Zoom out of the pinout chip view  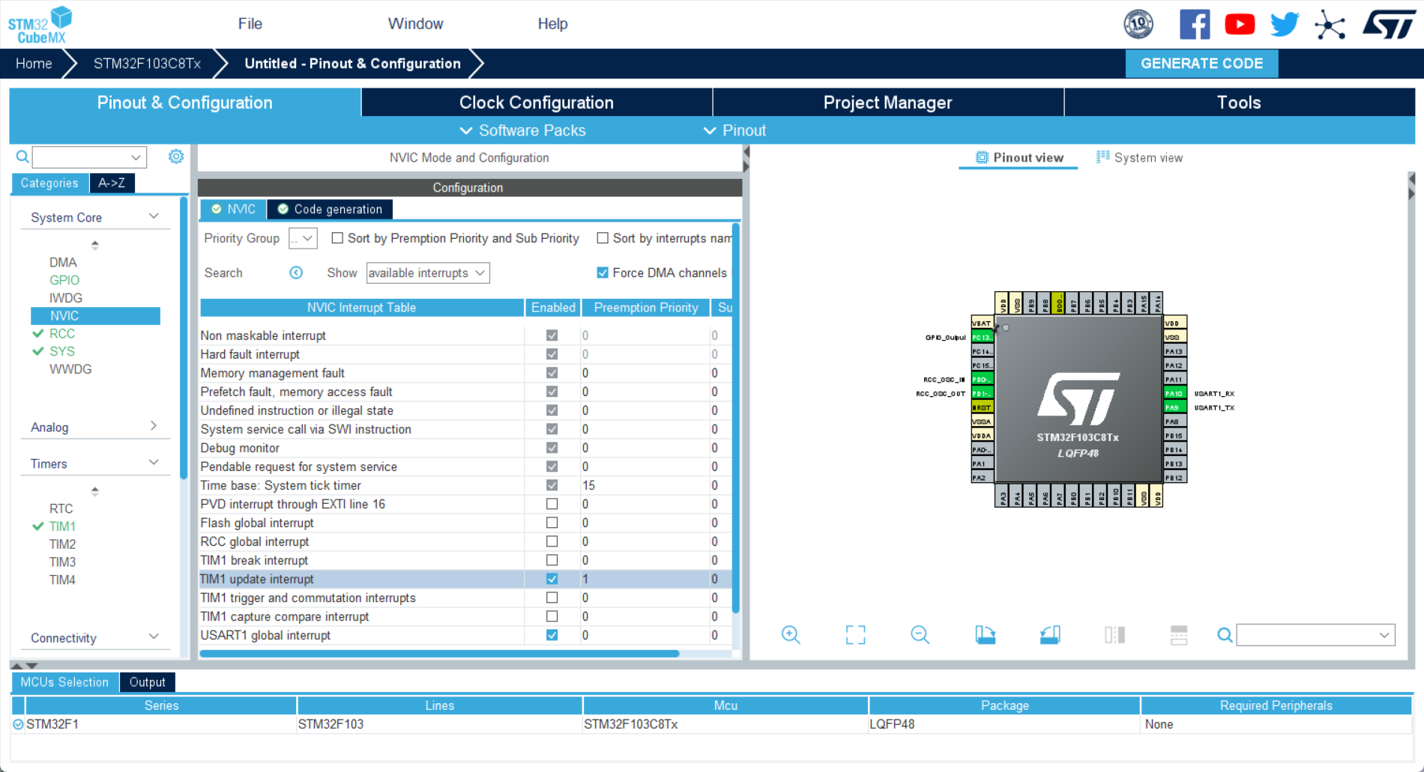920,635
